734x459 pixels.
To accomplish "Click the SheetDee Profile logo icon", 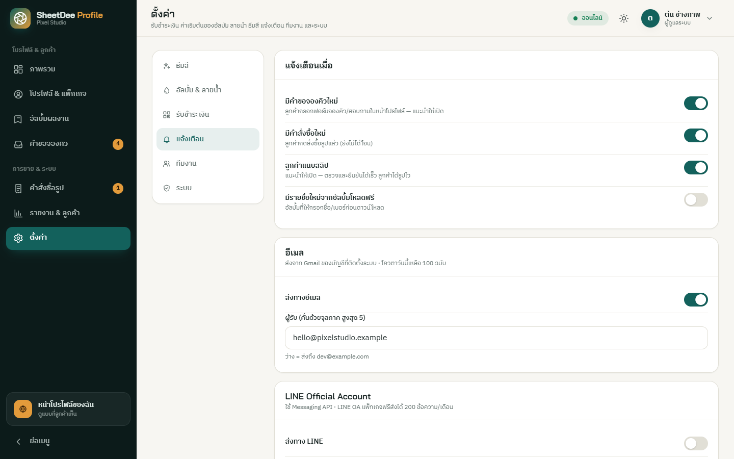I will [20, 18].
